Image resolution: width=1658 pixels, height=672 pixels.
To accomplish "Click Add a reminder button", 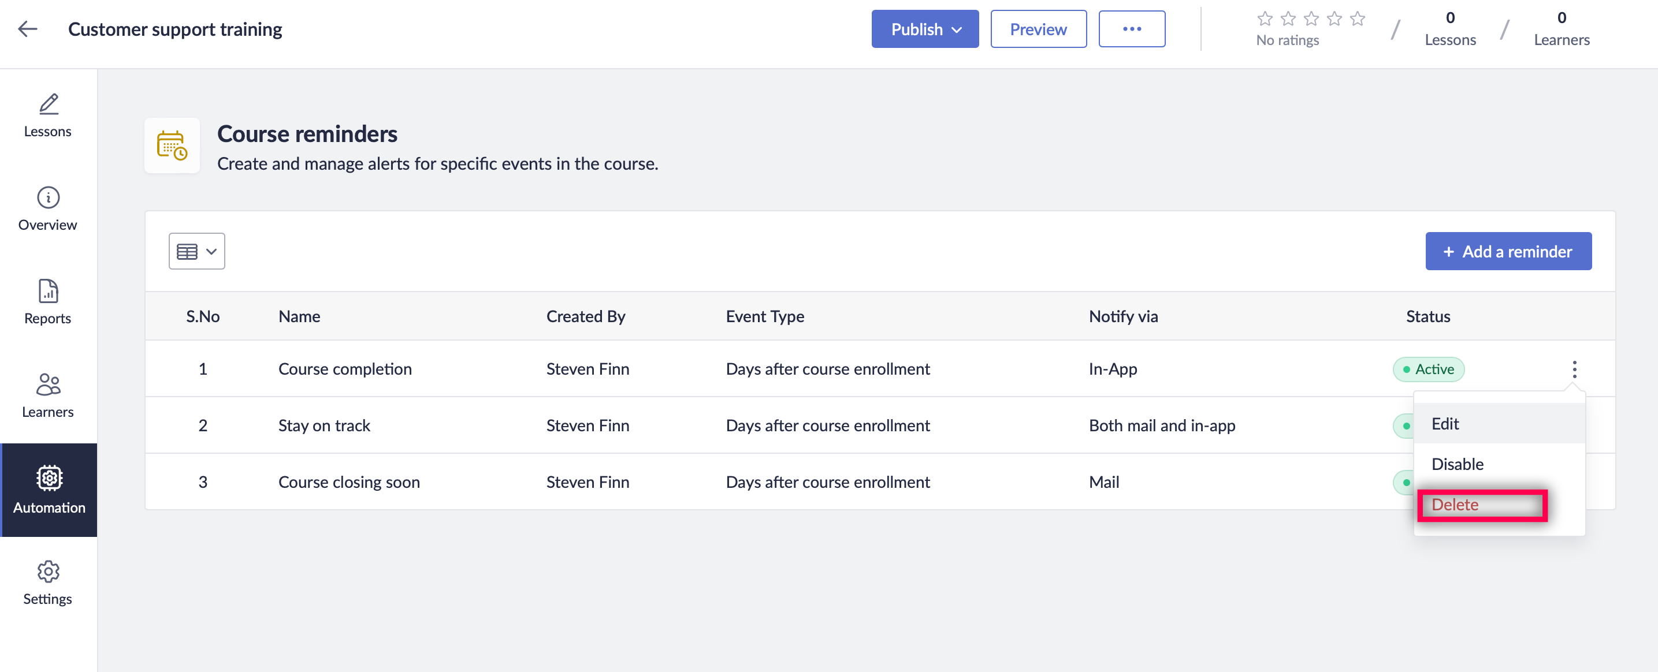I will (1508, 252).
